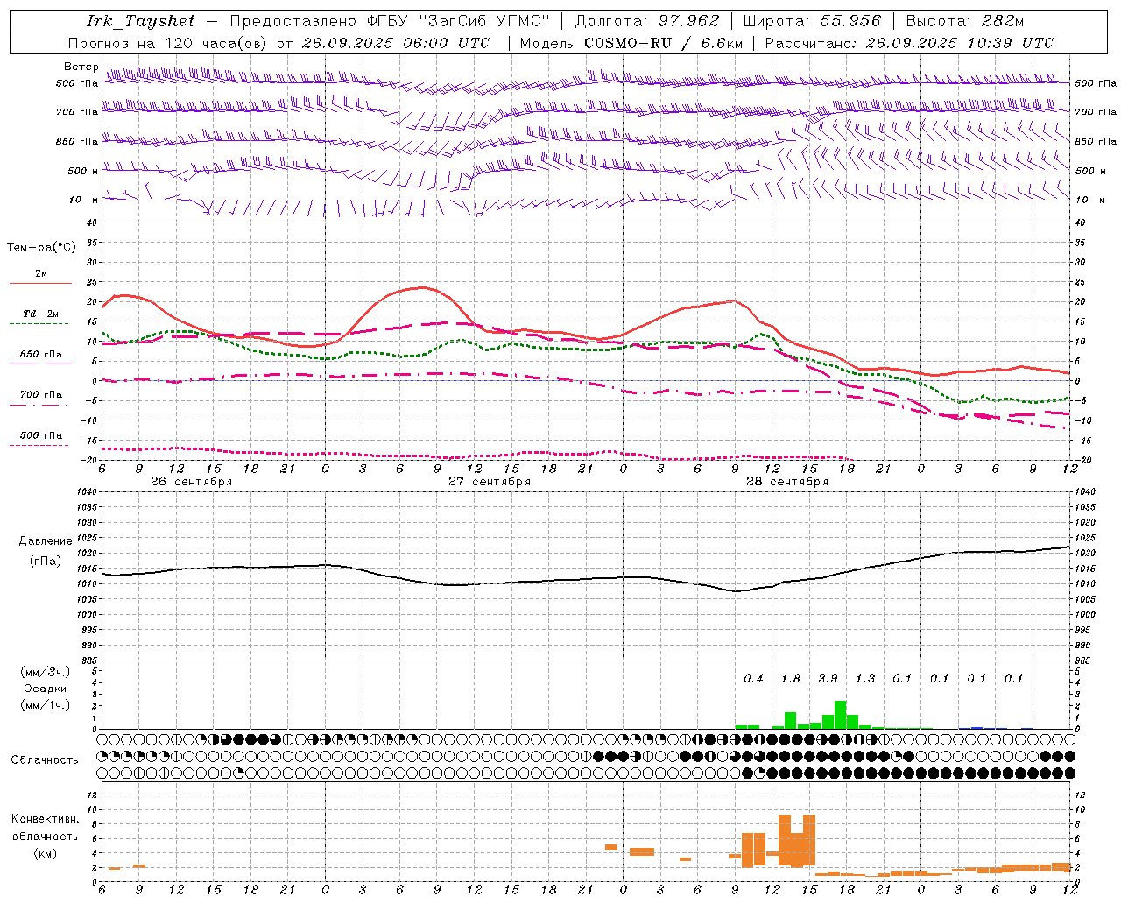This screenshot has width=1121, height=897.
Task: Click the 850 гПа temperature legend entry
Action: coord(41,354)
